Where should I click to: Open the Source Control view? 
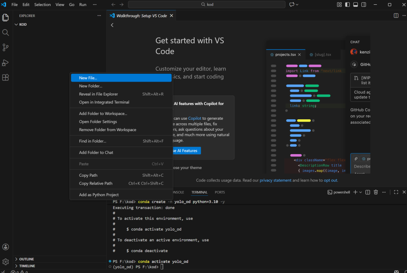click(x=6, y=47)
